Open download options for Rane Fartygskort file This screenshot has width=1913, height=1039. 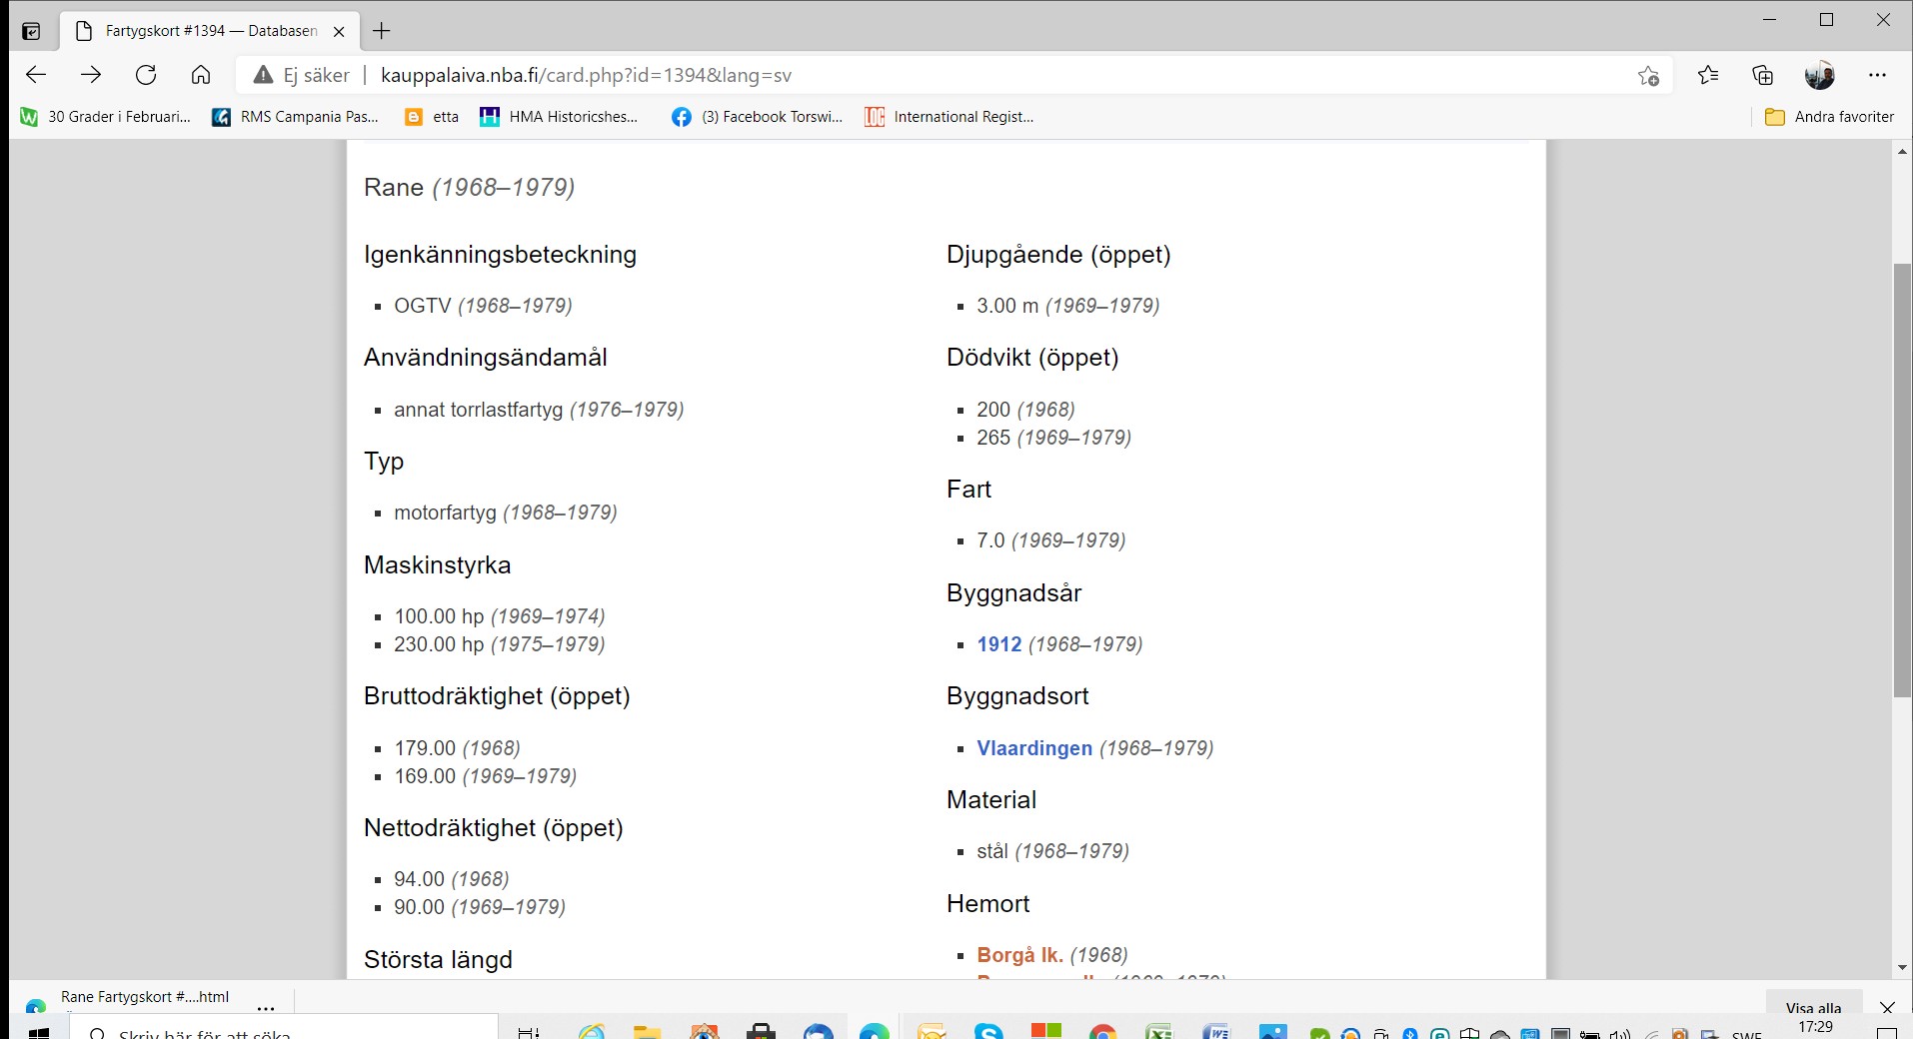click(266, 1006)
